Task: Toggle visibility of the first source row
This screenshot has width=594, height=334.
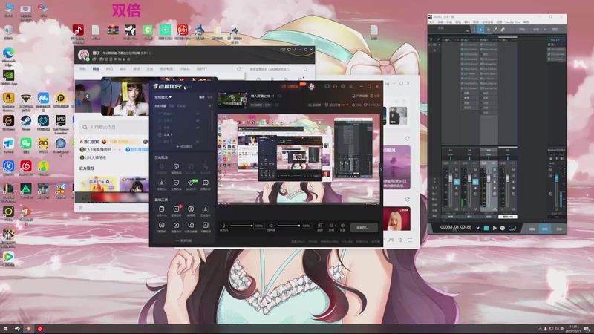Action: [x=198, y=114]
